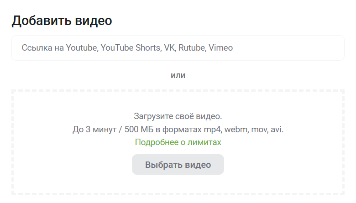This screenshot has height=203, width=356.
Task: Click the "mp4, webm, mov, avi" formats text
Action: point(243,130)
